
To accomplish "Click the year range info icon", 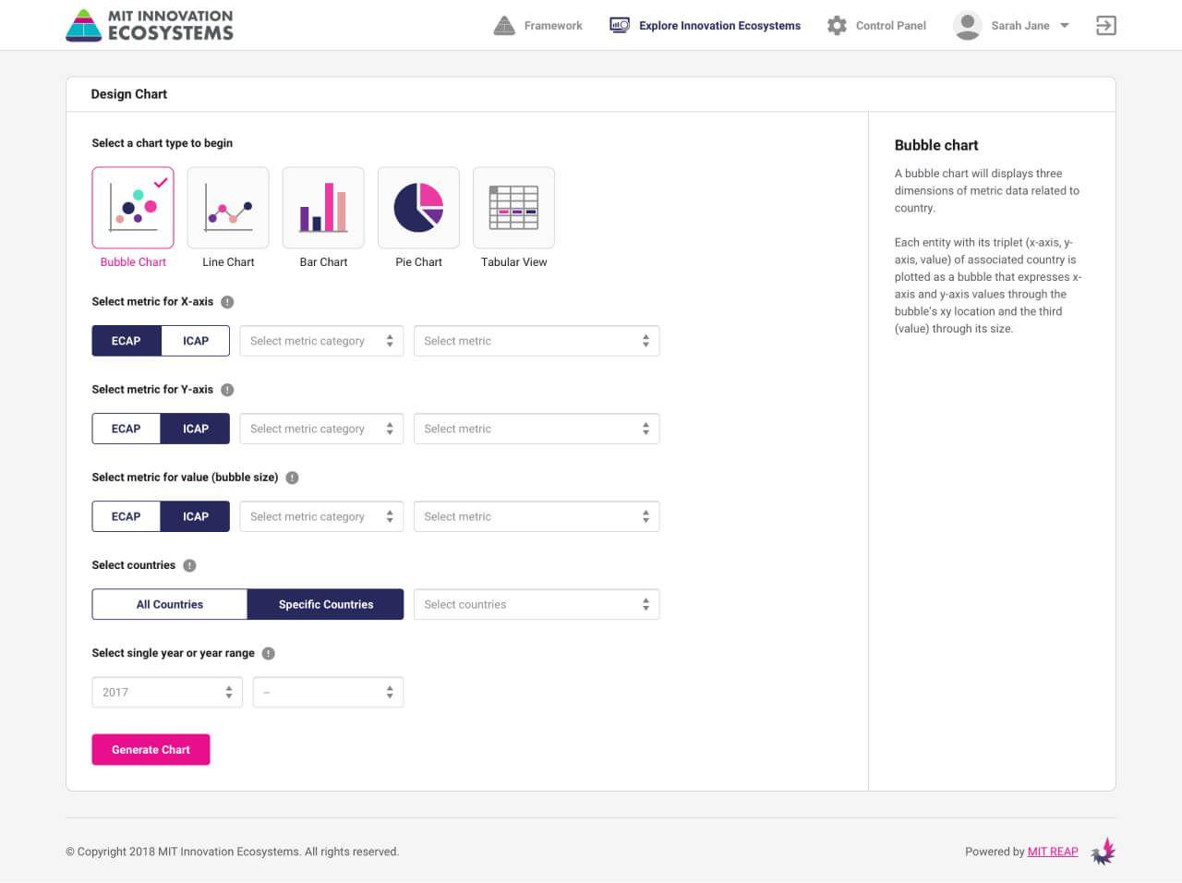I will (269, 653).
